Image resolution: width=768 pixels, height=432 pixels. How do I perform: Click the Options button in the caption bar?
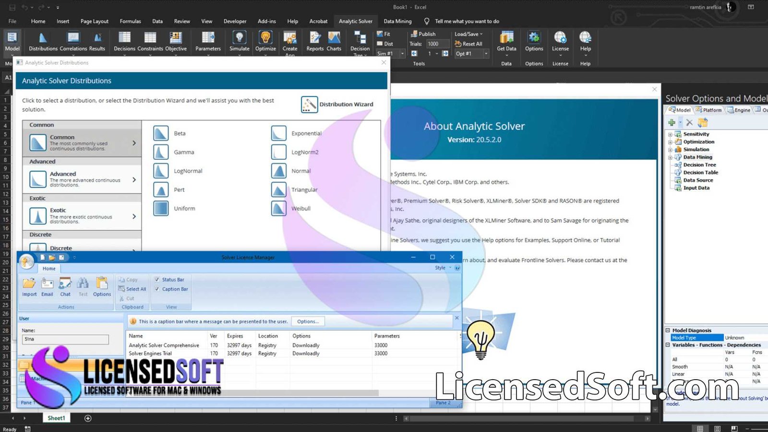click(x=308, y=321)
